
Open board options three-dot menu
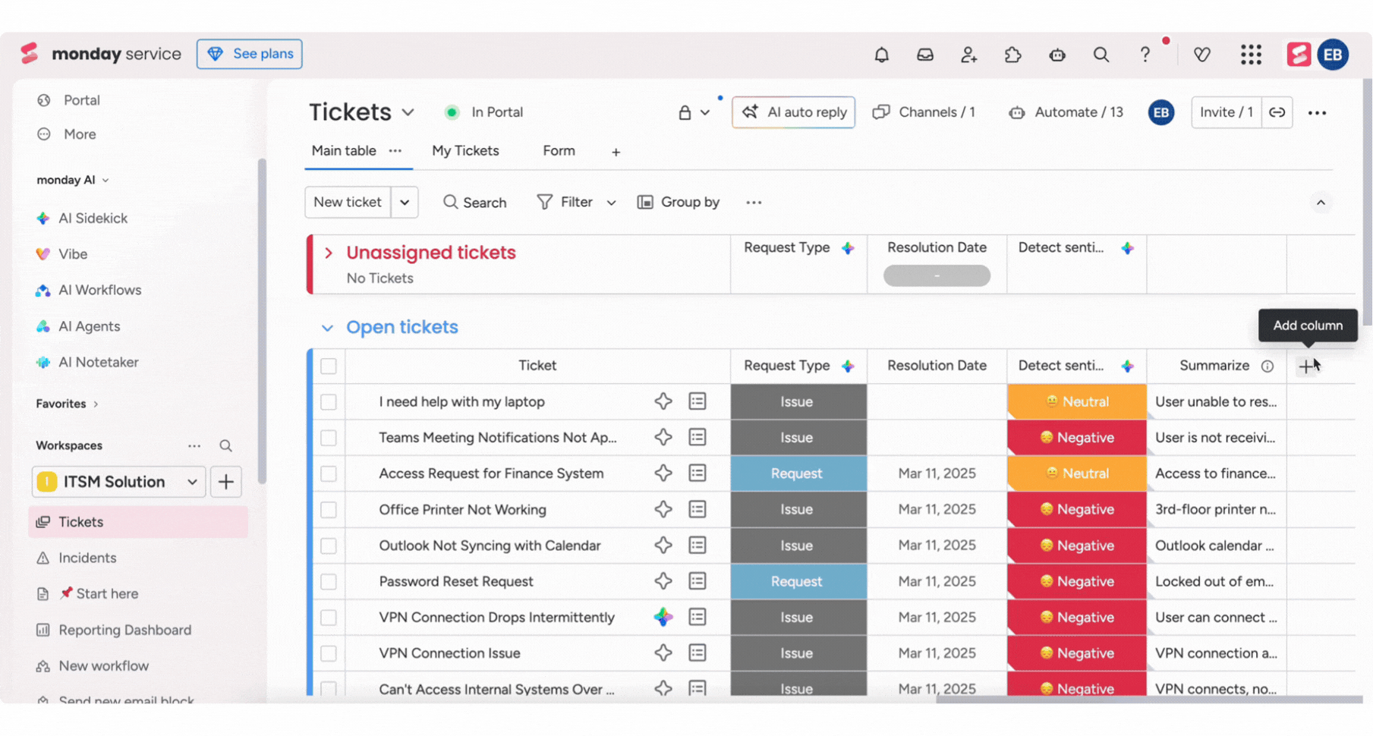click(1317, 112)
